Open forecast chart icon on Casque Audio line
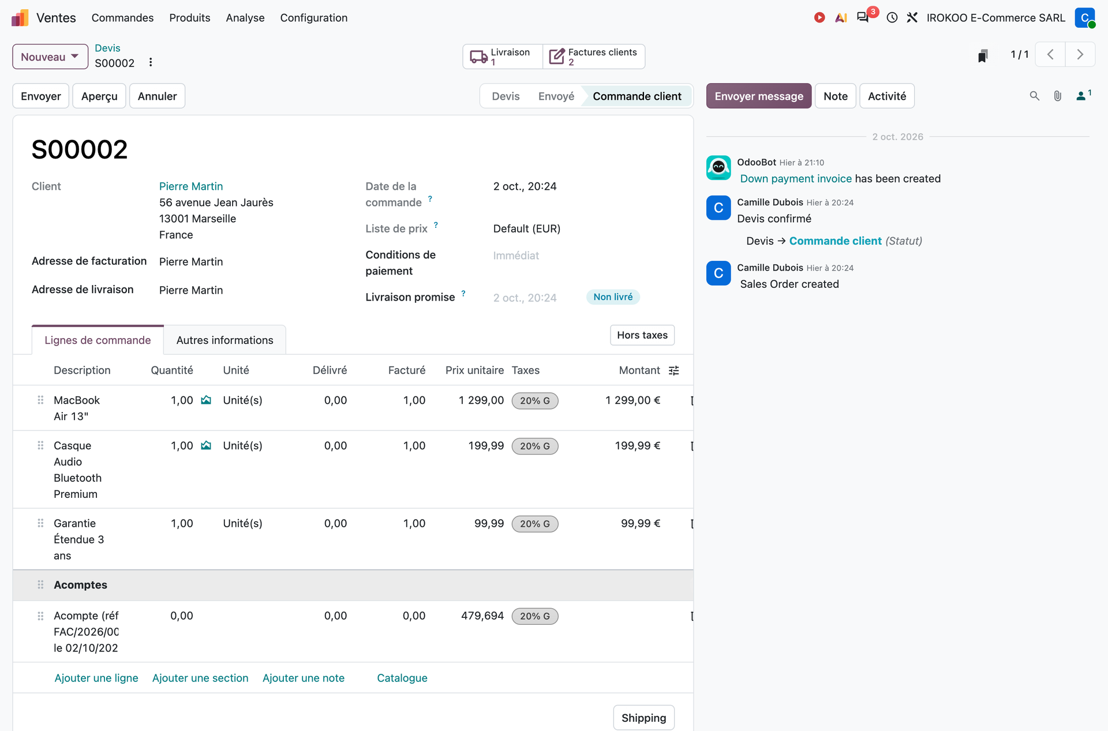Viewport: 1108px width, 731px height. coord(206,445)
